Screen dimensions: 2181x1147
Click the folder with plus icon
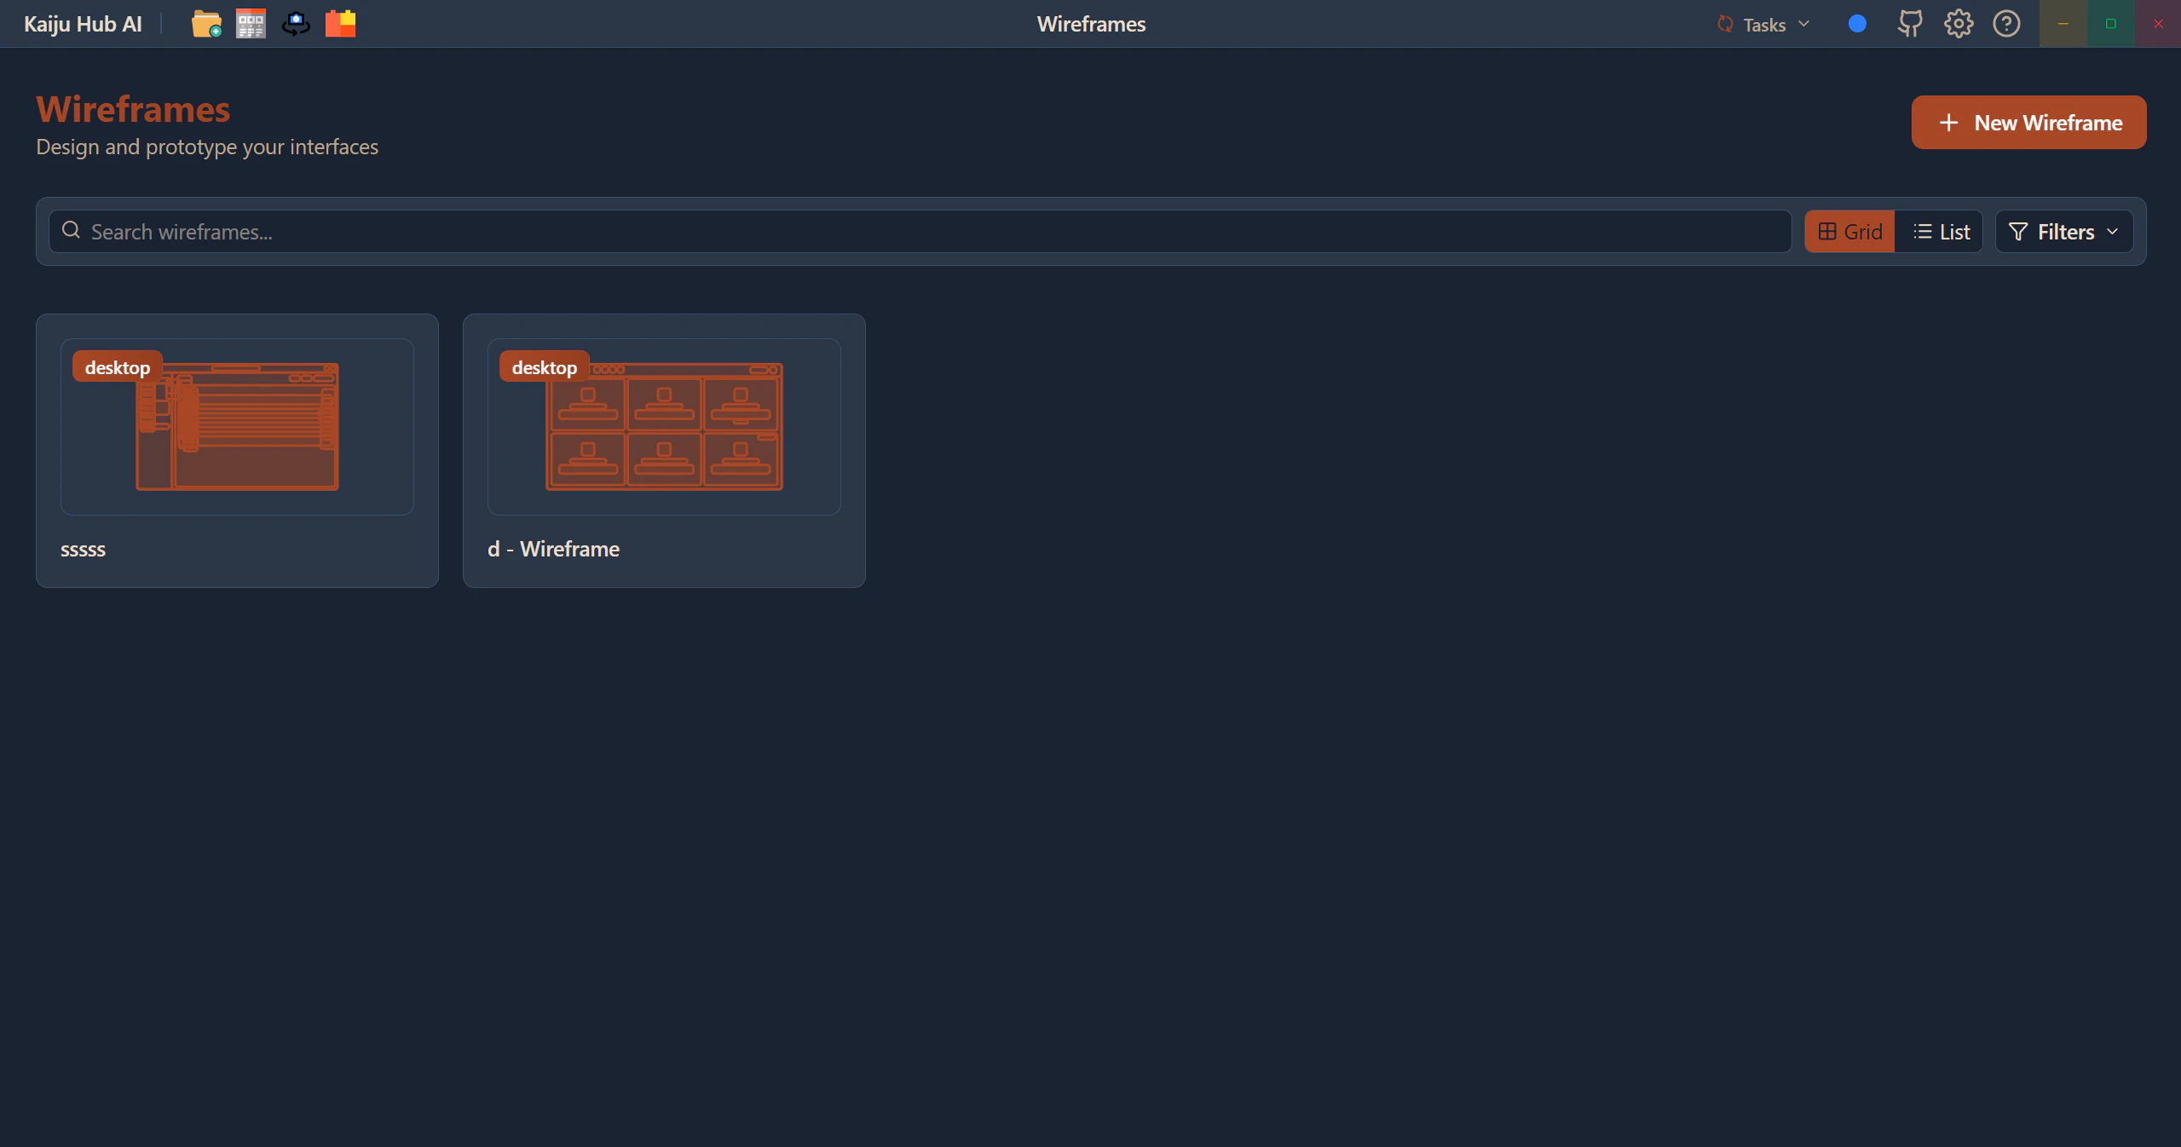tap(205, 24)
